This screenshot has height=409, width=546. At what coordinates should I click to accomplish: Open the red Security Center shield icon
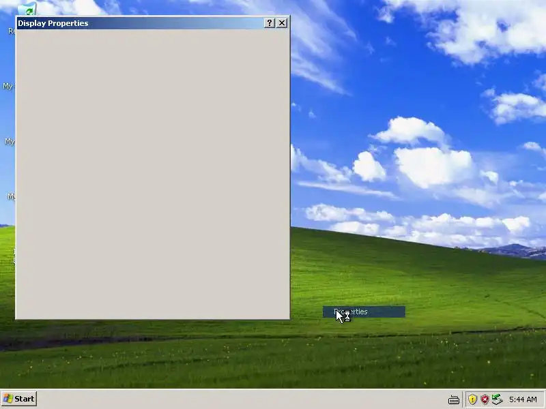point(485,399)
